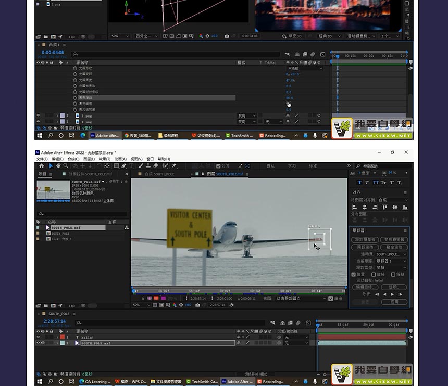The height and width of the screenshot is (386, 448).
Task: Open the 活动摄像机 view dropdown
Action: click(362, 36)
